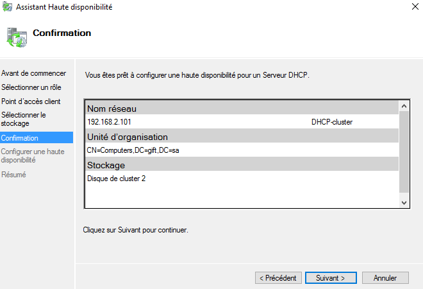
Task: Select the Sélectionner le stockage step
Action: 24,119
